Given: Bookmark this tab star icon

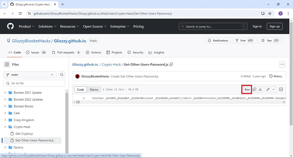Looking at the screenshot, I should [x=270, y=14].
